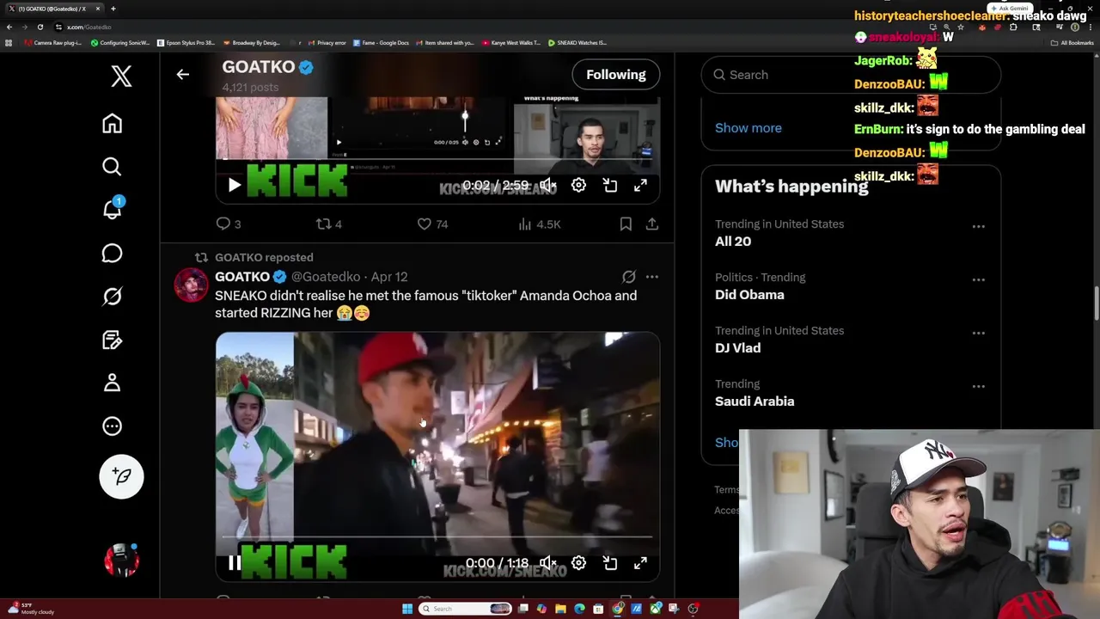1100x619 pixels.
Task: Open Grok in the X sidebar
Action: (x=112, y=297)
